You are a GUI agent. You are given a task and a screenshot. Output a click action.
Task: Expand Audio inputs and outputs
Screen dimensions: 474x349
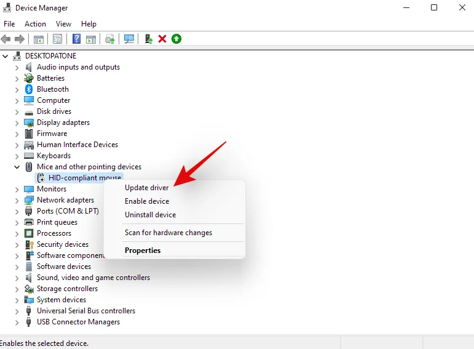point(17,68)
